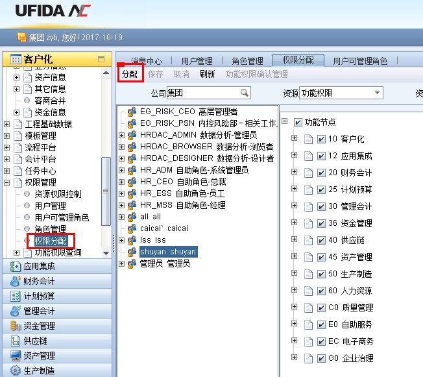
Task: Click the navigation scrollbar down arrow
Action: click(106, 253)
